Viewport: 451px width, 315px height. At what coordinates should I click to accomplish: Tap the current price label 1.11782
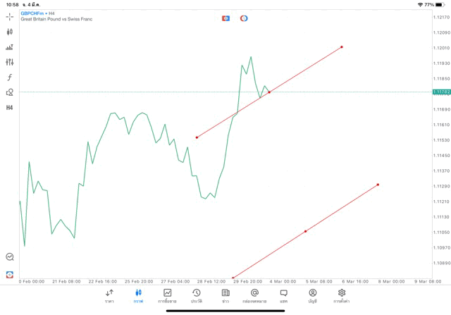coord(441,92)
